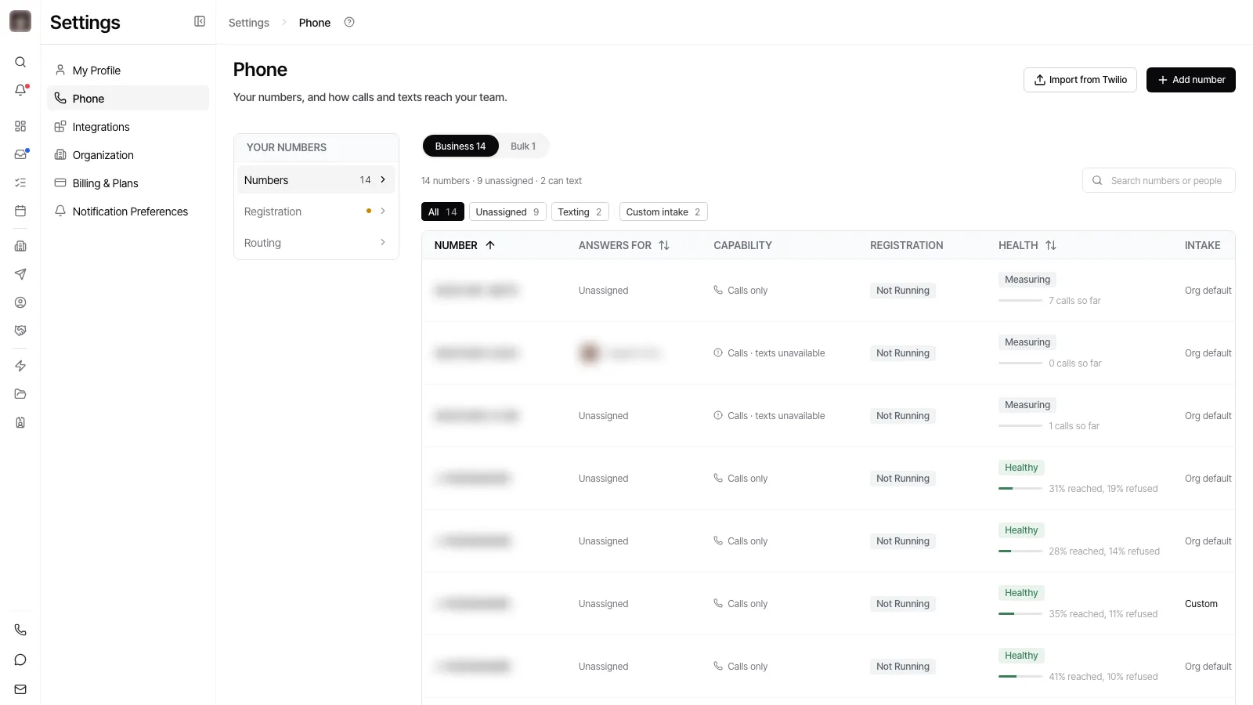The width and height of the screenshot is (1253, 705).
Task: Open Integrations settings page
Action: [x=128, y=127]
